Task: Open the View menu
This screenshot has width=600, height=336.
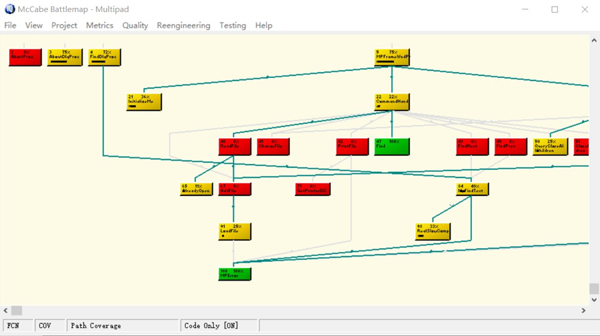Action: pyautogui.click(x=34, y=25)
